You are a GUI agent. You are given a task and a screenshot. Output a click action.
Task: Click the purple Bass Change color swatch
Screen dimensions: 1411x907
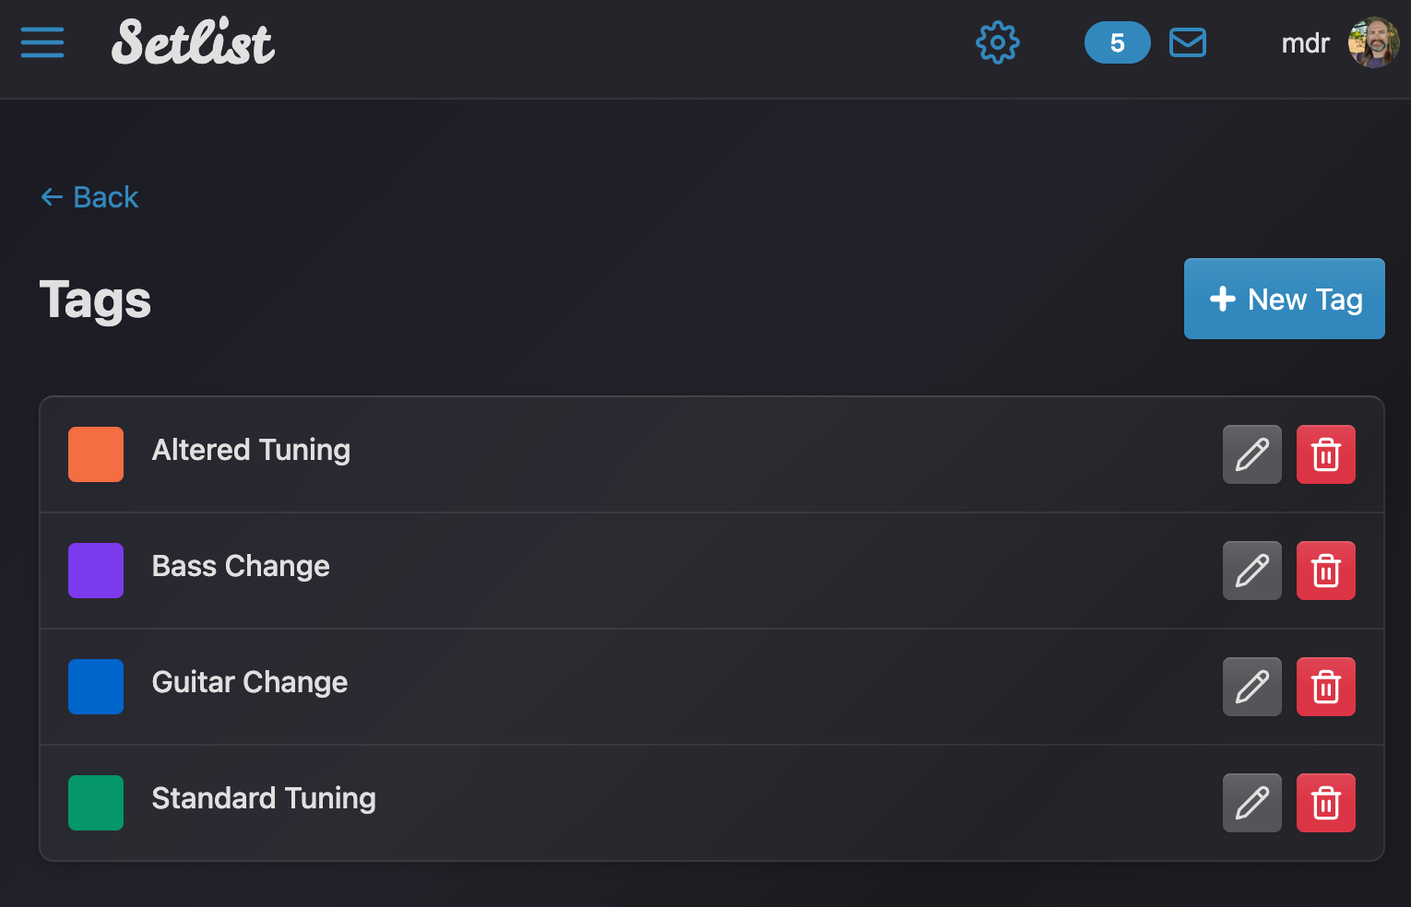pyautogui.click(x=96, y=571)
